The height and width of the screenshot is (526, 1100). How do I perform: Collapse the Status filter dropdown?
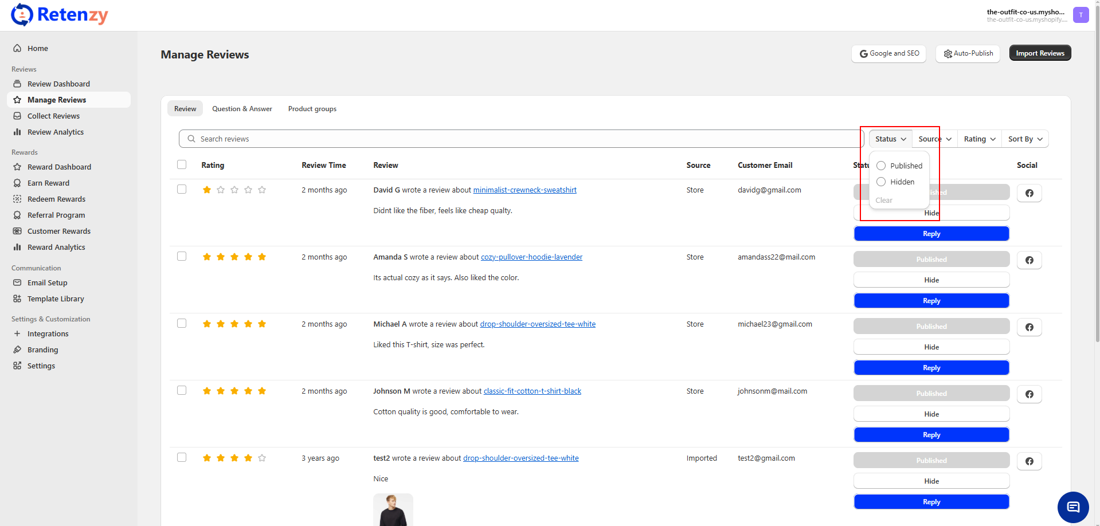(x=890, y=139)
